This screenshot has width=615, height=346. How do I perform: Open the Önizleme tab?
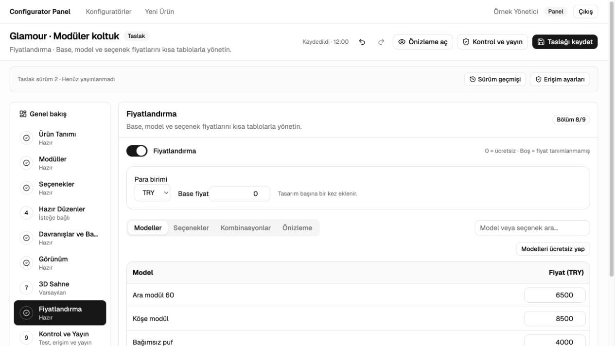pos(297,228)
